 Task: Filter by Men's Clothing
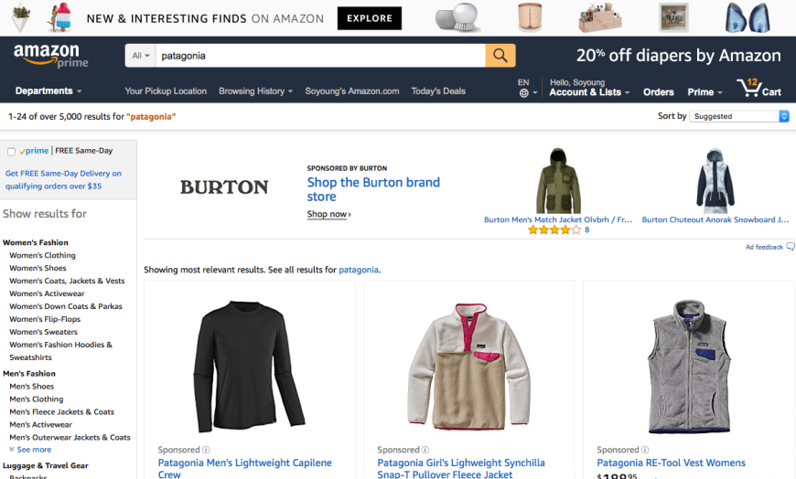coord(36,399)
